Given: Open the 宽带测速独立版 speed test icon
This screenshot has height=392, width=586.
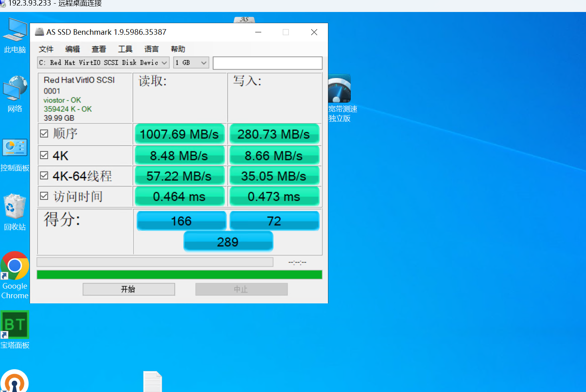Looking at the screenshot, I should click(342, 98).
